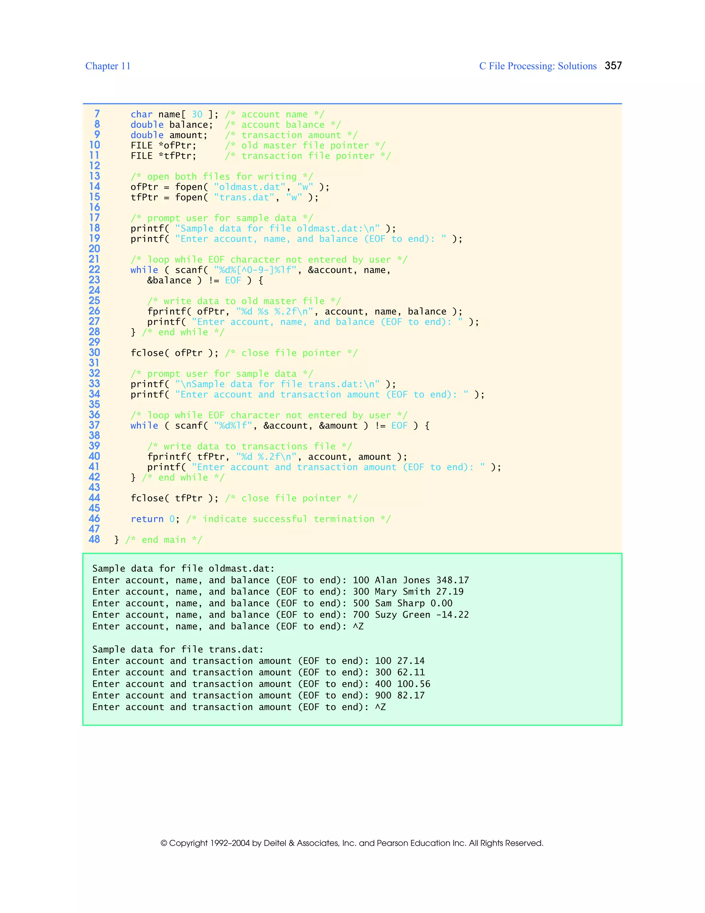
Task: Click output entry '300 Mary Smith 27.19'
Action: [408, 592]
